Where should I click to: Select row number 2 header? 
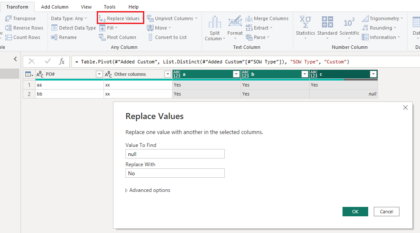click(29, 94)
